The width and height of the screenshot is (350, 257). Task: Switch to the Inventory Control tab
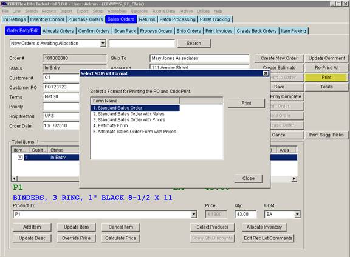(47, 19)
